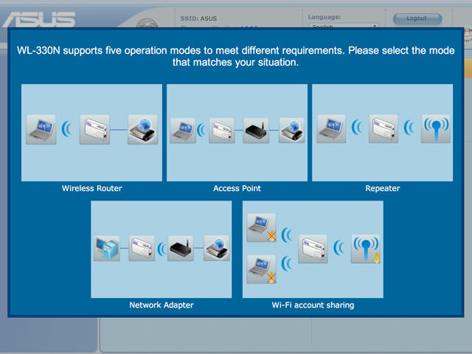Click paid hotspot antenna icon with dollar sign
Screen dimensions: 472x354
click(366, 249)
